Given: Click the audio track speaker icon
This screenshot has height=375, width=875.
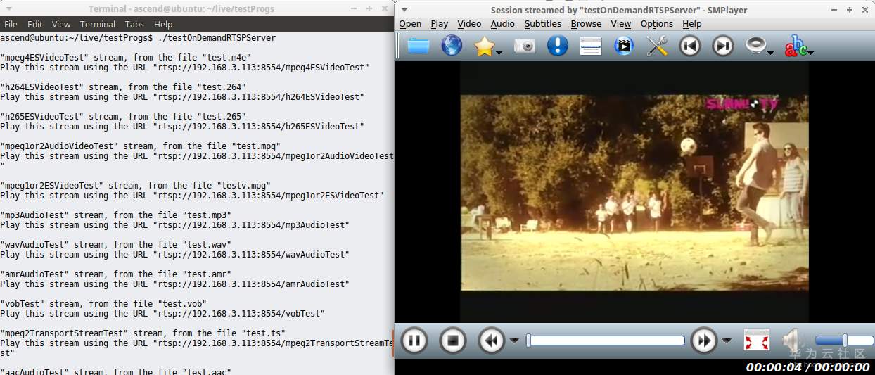Looking at the screenshot, I should click(x=756, y=46).
